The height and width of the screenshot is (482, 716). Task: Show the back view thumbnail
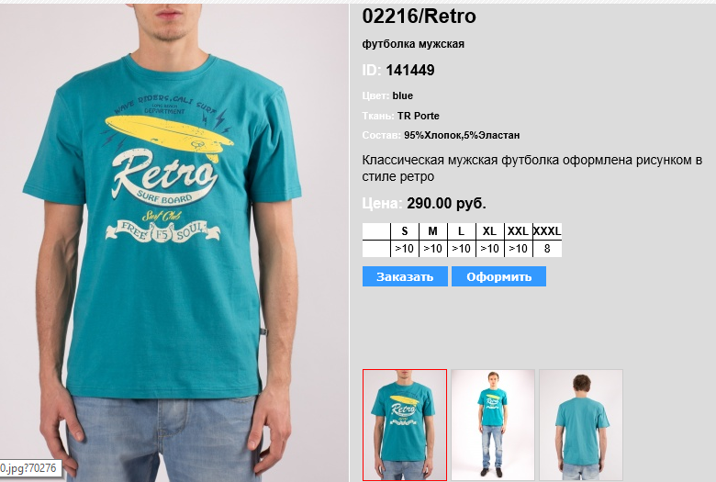(x=581, y=424)
